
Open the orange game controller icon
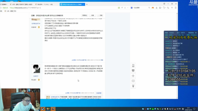(x=153, y=8)
